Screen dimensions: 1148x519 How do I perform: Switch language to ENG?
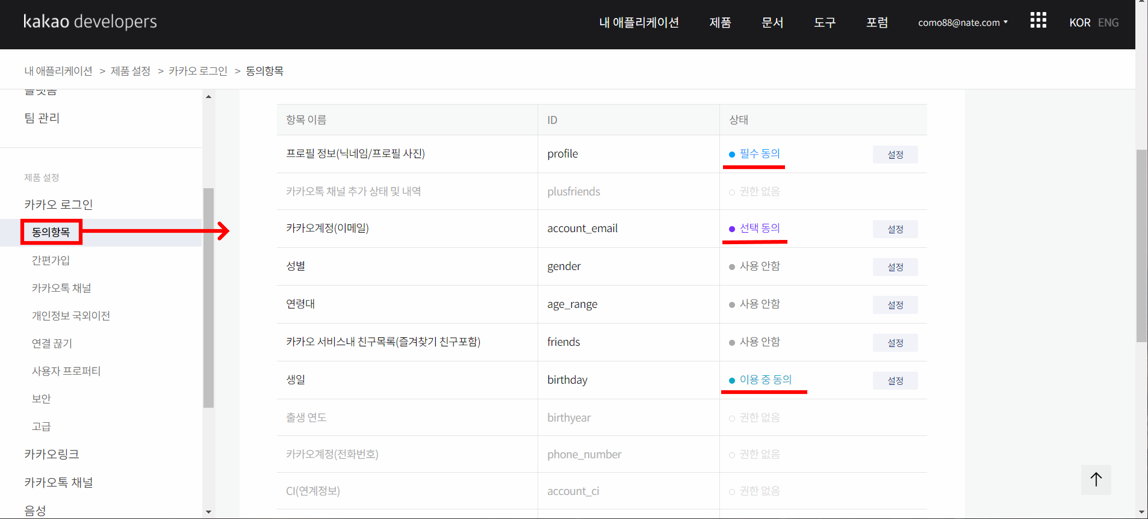point(1108,22)
